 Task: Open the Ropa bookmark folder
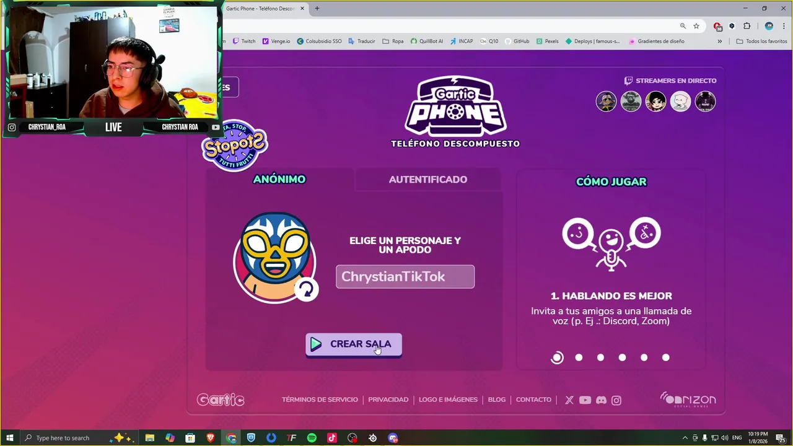point(393,42)
